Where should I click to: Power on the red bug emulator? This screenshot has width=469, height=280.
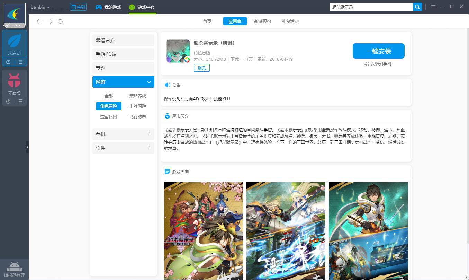pyautogui.click(x=8, y=102)
